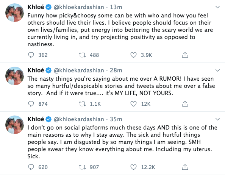225x175 pixels.
Task: Open @khloekardashian handle on the 13m tweet
Action: (x=79, y=7)
